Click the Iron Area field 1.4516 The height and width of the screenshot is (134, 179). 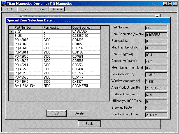[x=156, y=75]
